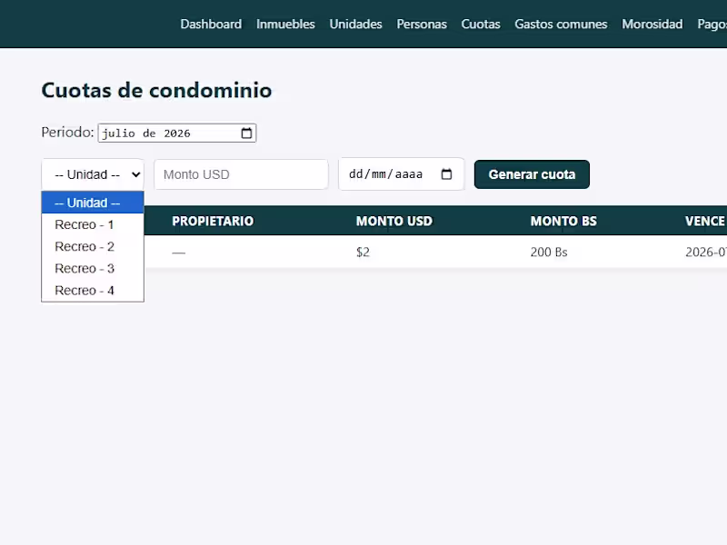This screenshot has width=727, height=545.
Task: Click the MONTO BS column header
Action: [563, 221]
